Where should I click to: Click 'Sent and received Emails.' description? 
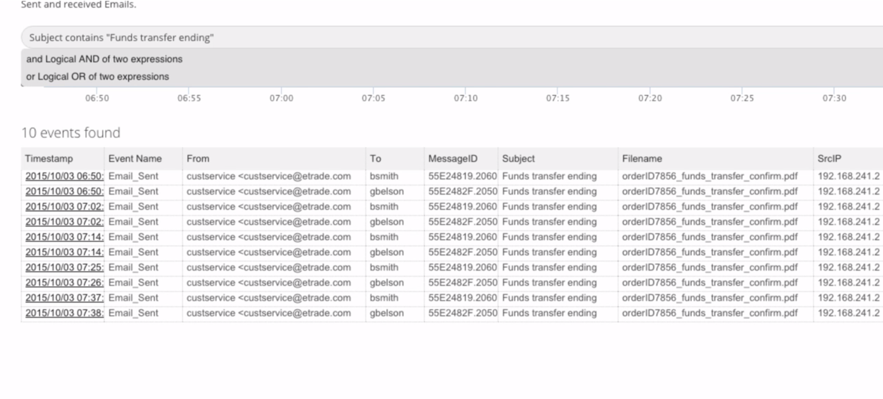pos(79,5)
